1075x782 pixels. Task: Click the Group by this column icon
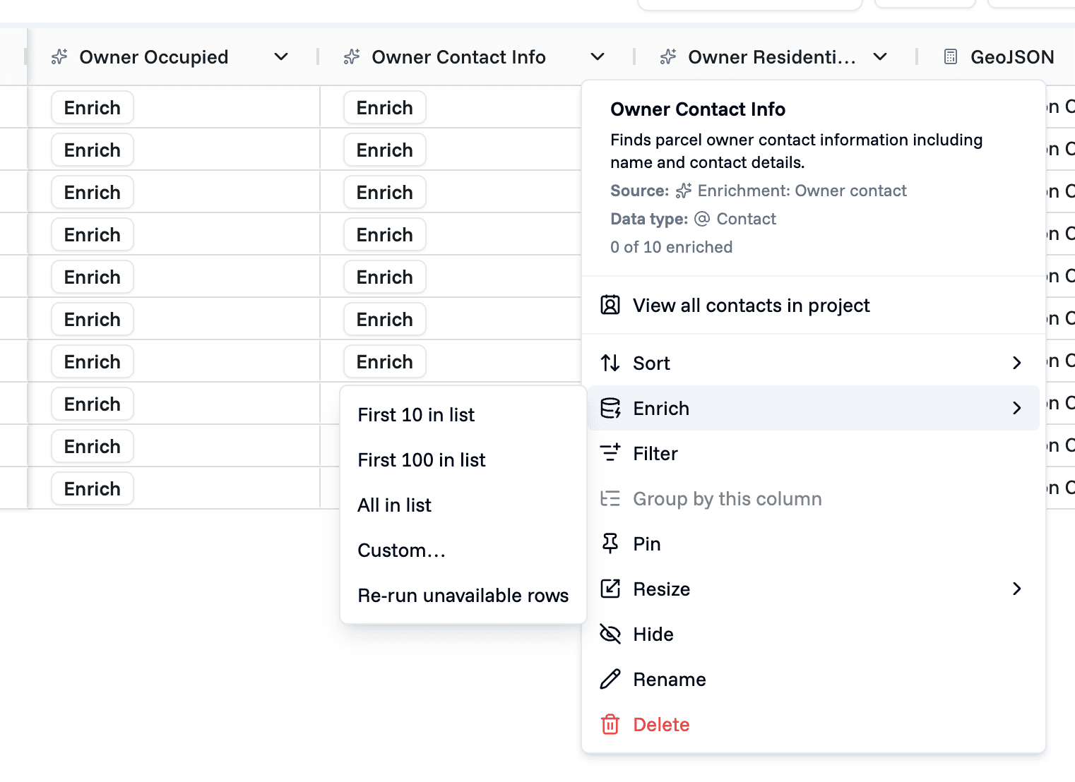pyautogui.click(x=610, y=498)
